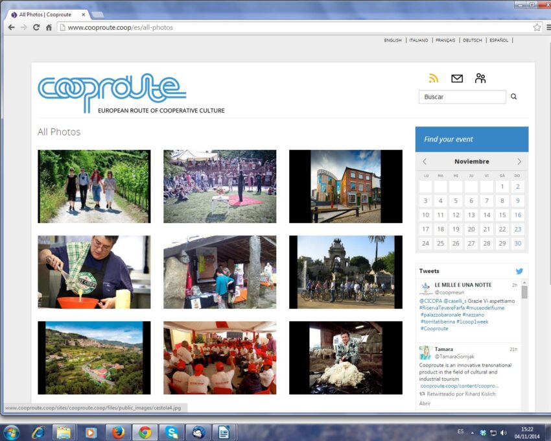Reload the page with browser refresh

[36, 27]
